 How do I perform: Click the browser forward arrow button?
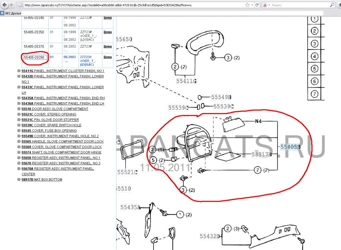coord(12,5)
